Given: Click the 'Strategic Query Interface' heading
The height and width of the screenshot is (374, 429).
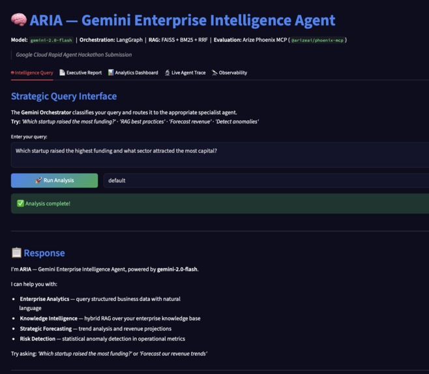Looking at the screenshot, I should click(x=64, y=96).
